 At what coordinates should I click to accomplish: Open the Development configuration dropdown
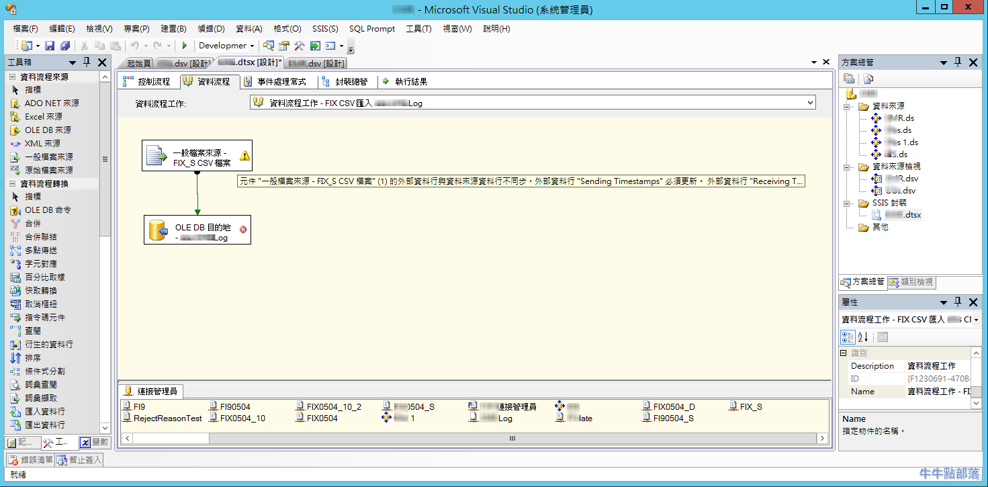[252, 46]
